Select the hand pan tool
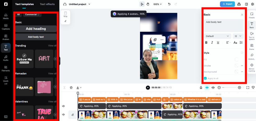This screenshot has height=121, width=256. point(148,4)
